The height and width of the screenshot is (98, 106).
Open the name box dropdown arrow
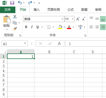point(25,43)
